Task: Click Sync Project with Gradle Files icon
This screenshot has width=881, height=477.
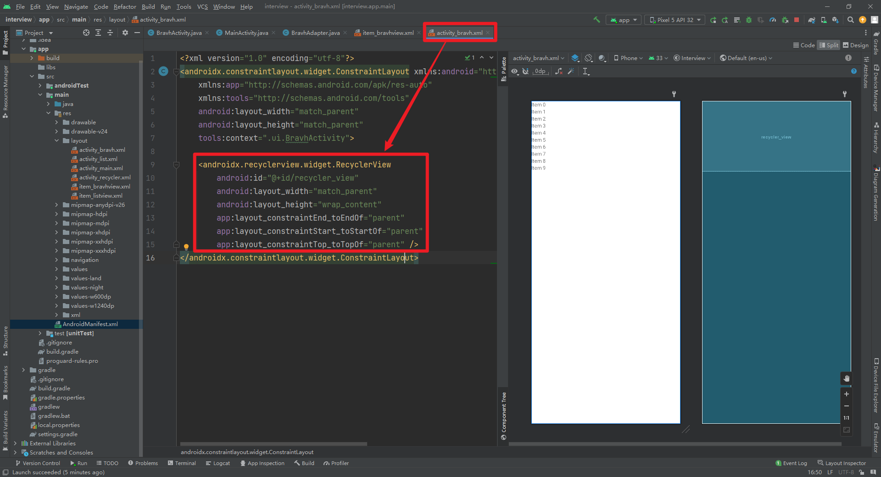Action: pos(812,20)
